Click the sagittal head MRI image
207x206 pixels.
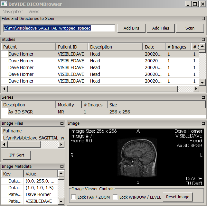[x=137, y=157]
